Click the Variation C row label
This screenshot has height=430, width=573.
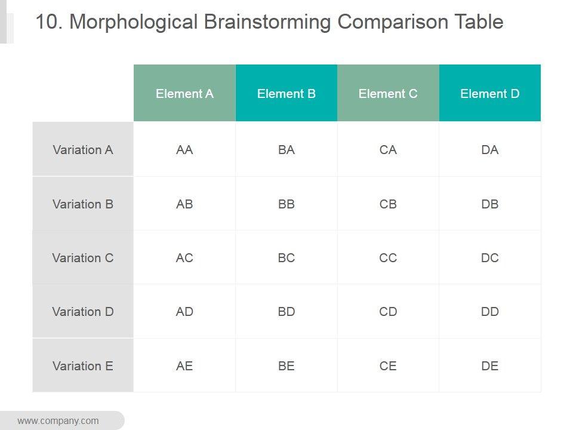point(83,258)
